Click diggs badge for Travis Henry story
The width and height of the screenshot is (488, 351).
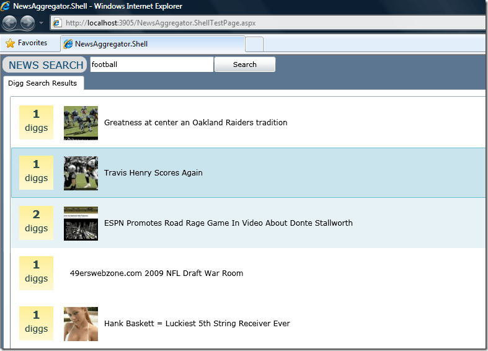36,172
